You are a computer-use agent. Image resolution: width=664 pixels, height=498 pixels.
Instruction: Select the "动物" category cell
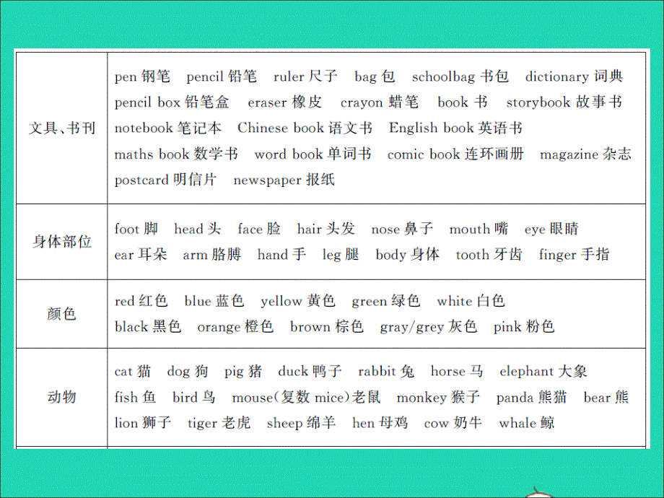tap(61, 396)
